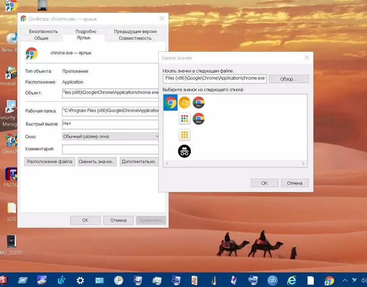
Task: Select the default Chrome icon in list
Action: click(x=170, y=102)
